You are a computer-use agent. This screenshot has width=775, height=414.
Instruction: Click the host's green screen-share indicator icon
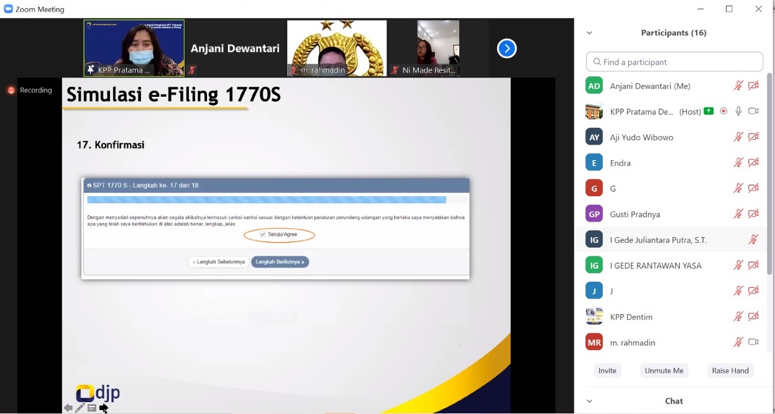[x=709, y=112]
